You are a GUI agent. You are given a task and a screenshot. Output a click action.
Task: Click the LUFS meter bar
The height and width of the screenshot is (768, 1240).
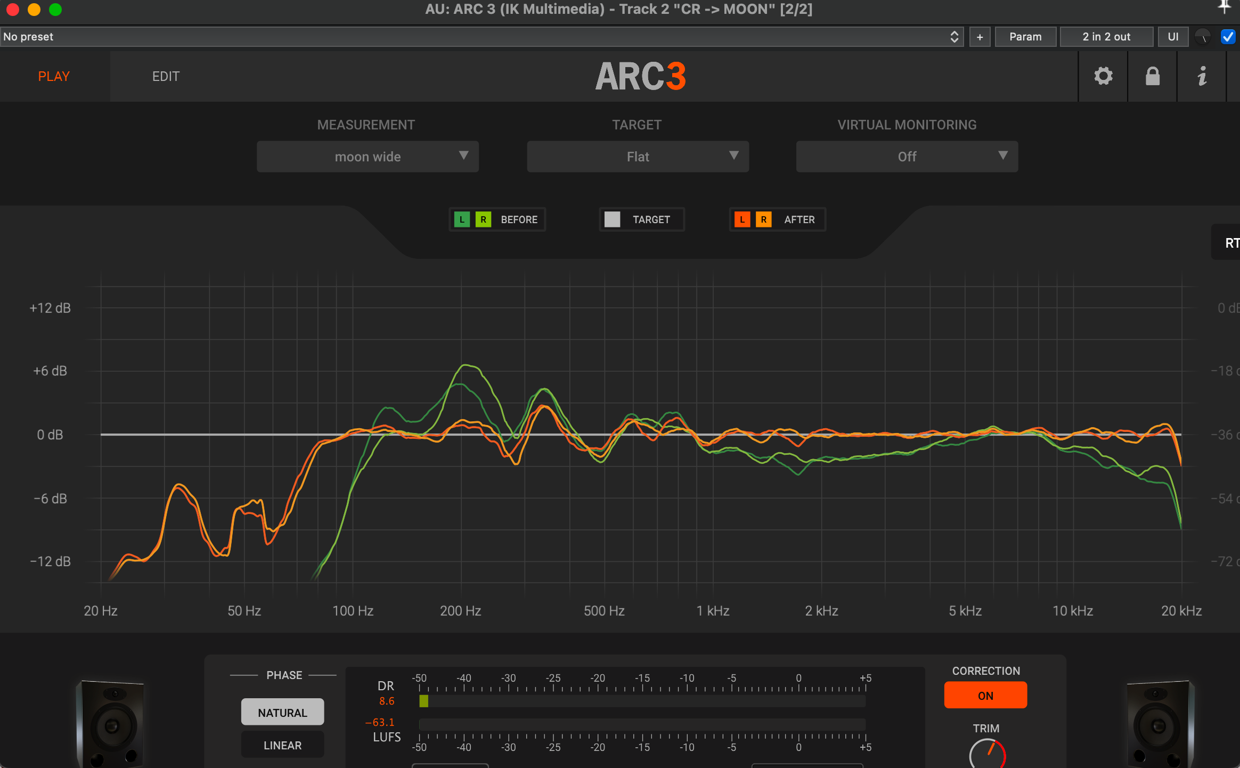point(642,724)
